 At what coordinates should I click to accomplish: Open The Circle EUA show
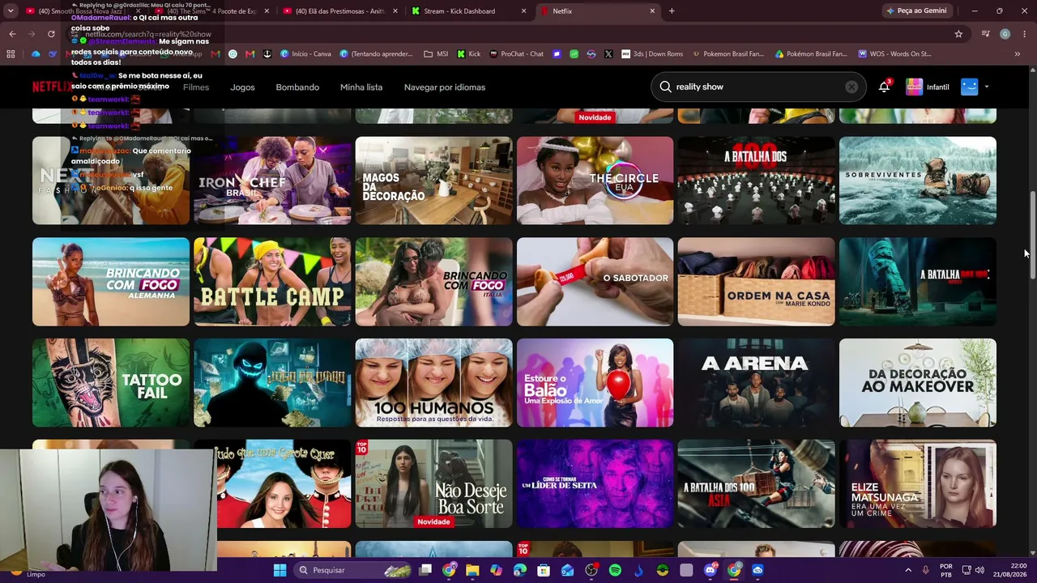click(x=595, y=181)
